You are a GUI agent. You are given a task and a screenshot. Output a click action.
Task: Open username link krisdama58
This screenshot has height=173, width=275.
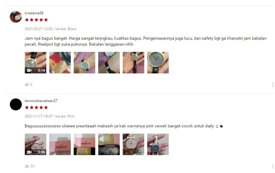[34, 13]
